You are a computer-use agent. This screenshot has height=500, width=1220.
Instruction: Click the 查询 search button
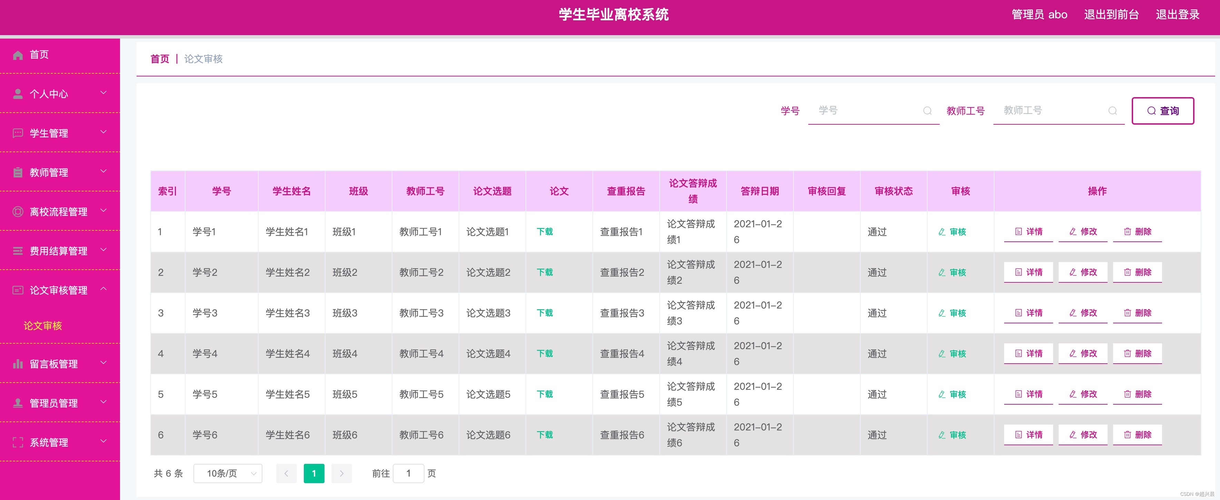1163,111
